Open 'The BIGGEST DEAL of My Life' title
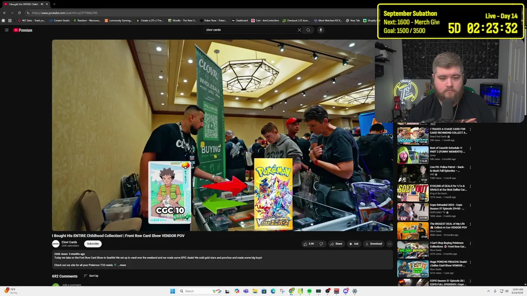Viewport: 527px width, 296px height. pyautogui.click(x=448, y=226)
